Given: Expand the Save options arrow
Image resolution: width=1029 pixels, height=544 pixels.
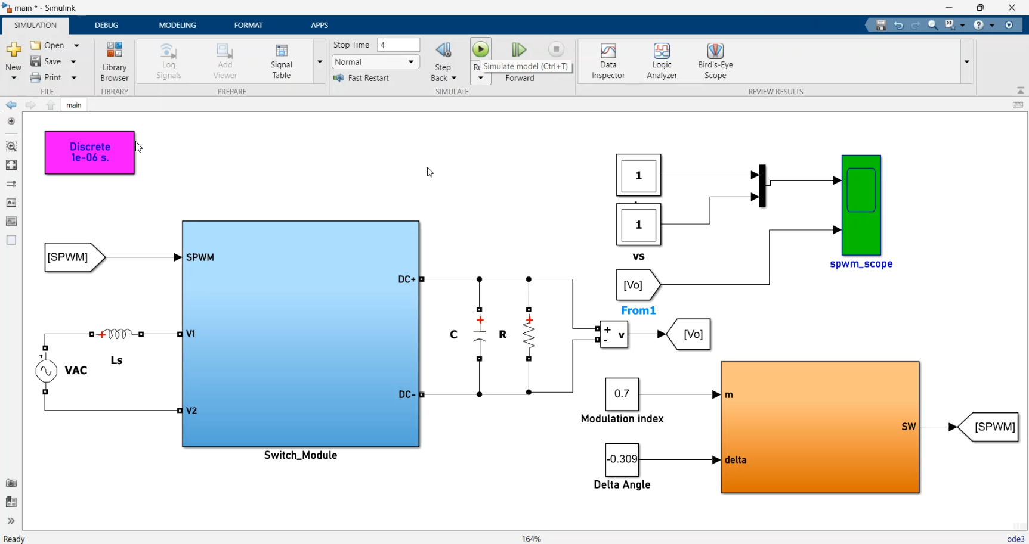Looking at the screenshot, I should click(x=74, y=61).
